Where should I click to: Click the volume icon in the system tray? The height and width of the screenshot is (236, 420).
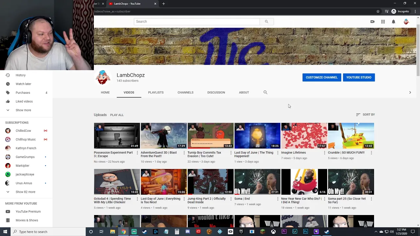392,232
